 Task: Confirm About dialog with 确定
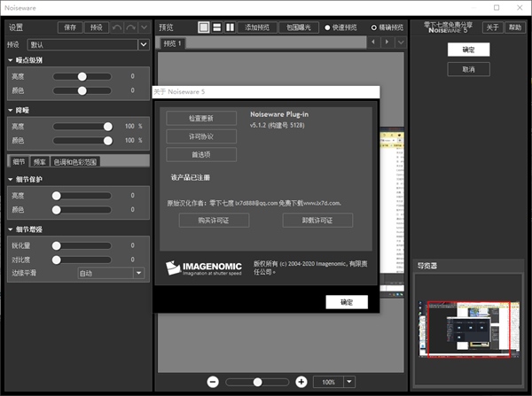tap(347, 302)
